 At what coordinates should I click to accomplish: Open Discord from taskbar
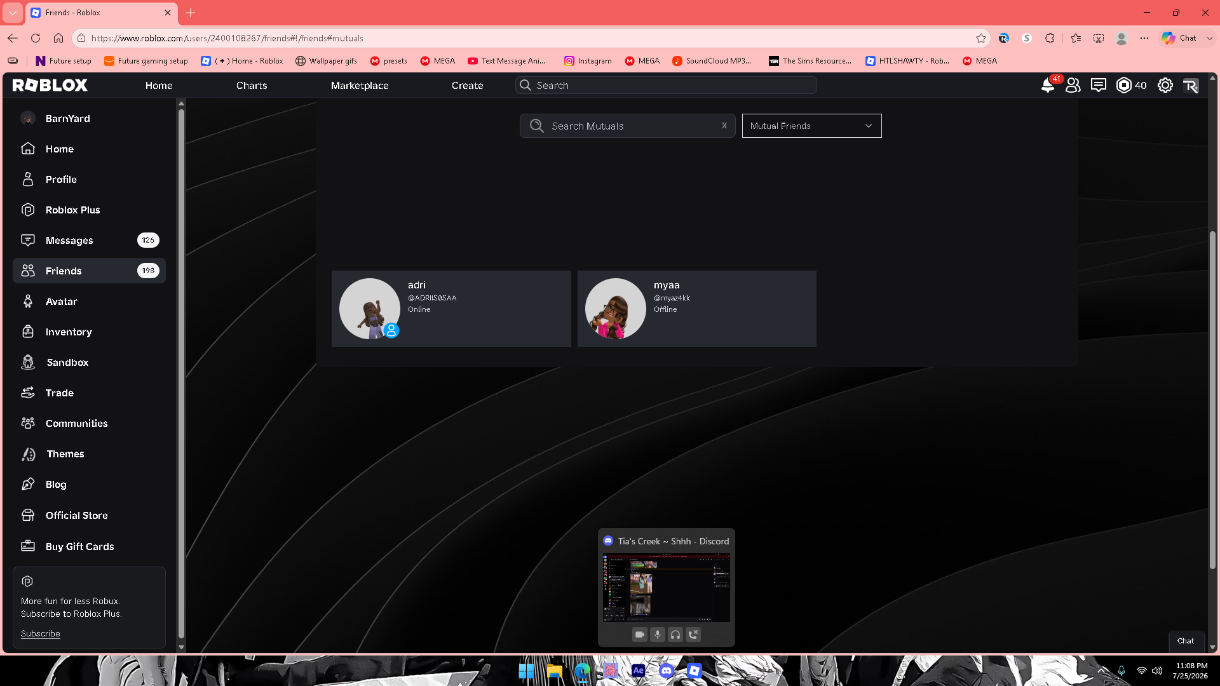pos(667,671)
